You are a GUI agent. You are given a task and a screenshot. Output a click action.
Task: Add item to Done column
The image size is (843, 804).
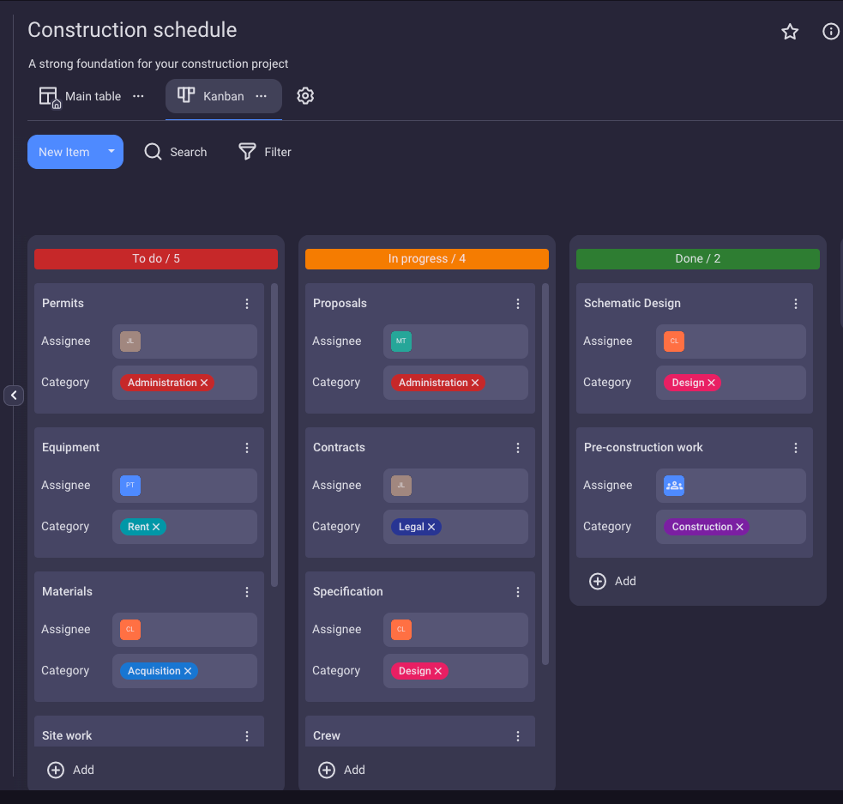point(613,582)
